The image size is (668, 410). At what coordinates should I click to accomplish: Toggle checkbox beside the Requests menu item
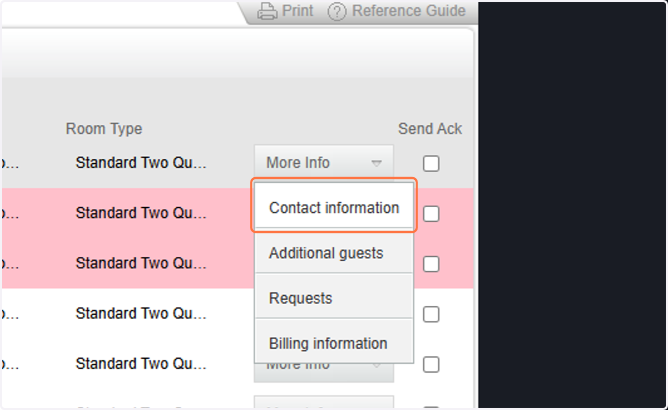(x=431, y=314)
